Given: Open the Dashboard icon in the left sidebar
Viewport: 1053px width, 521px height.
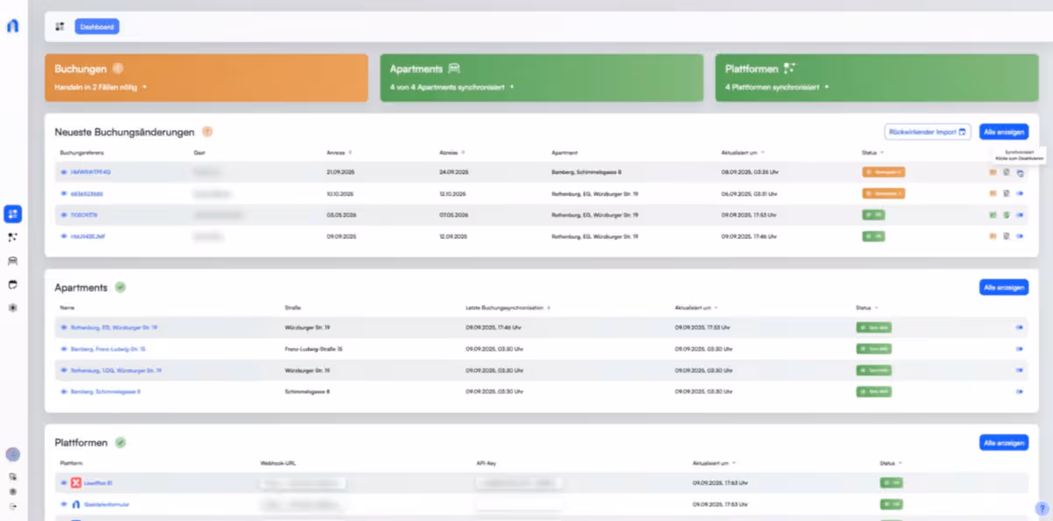Looking at the screenshot, I should click(13, 213).
